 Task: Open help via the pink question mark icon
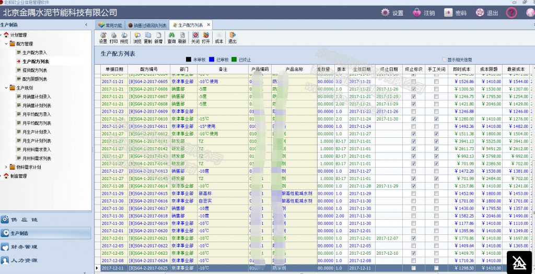(x=511, y=13)
